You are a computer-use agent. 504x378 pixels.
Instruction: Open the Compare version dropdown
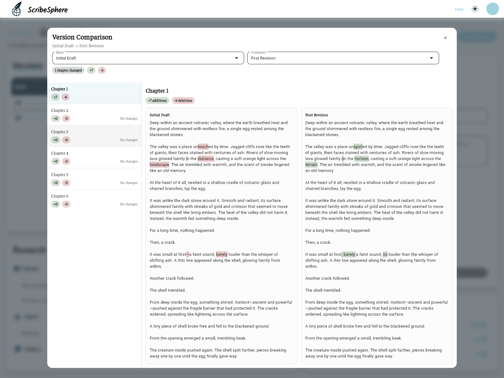(x=343, y=58)
